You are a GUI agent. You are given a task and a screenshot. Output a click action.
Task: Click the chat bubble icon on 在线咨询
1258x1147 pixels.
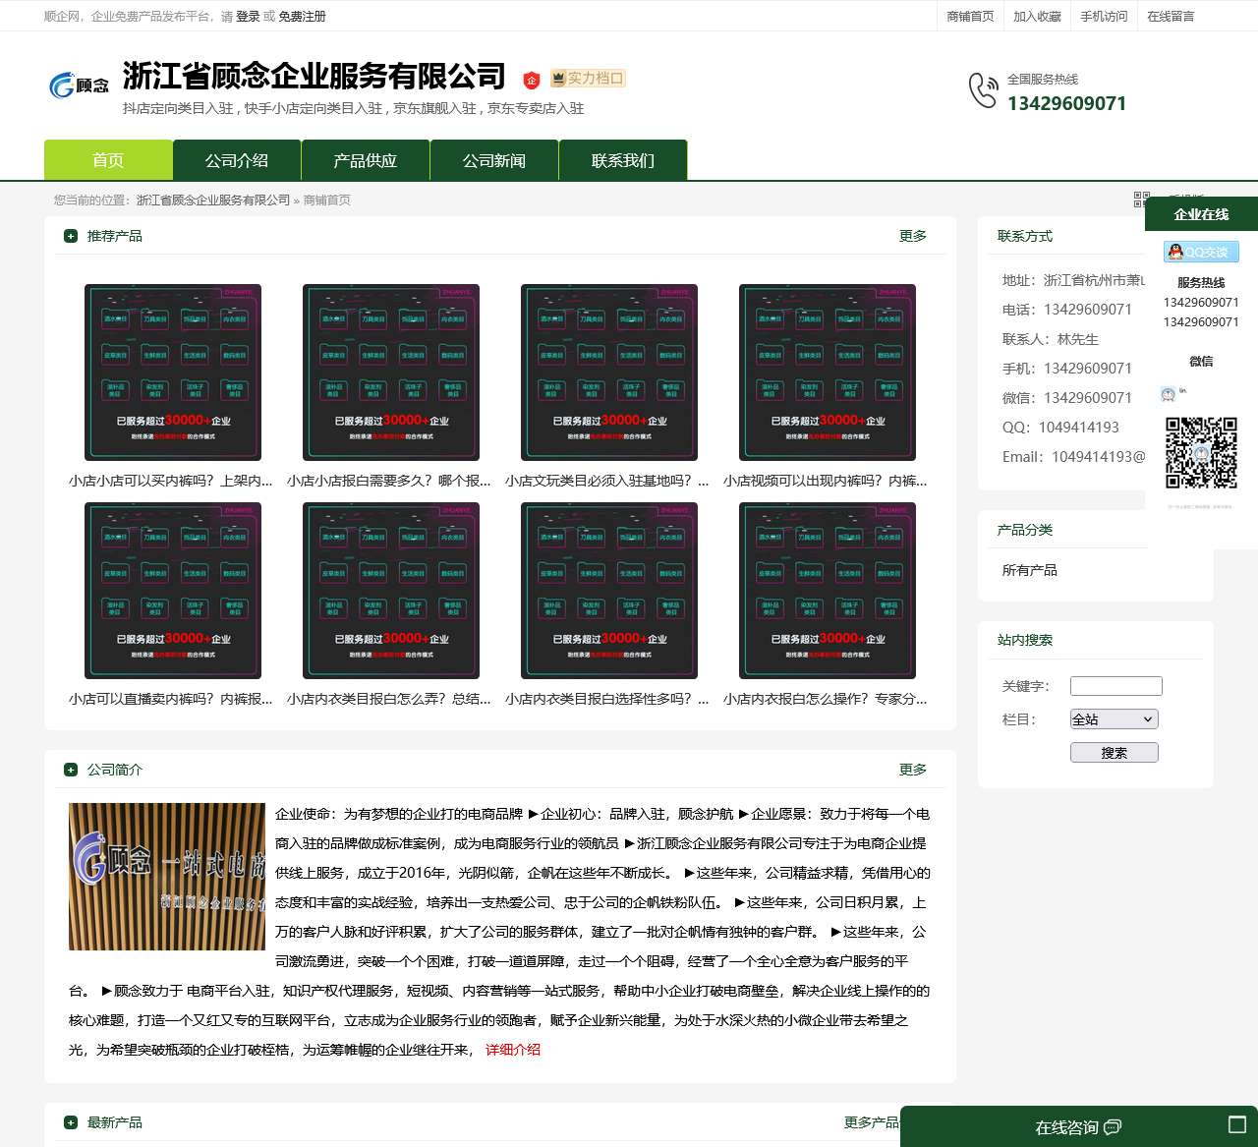click(1112, 1128)
